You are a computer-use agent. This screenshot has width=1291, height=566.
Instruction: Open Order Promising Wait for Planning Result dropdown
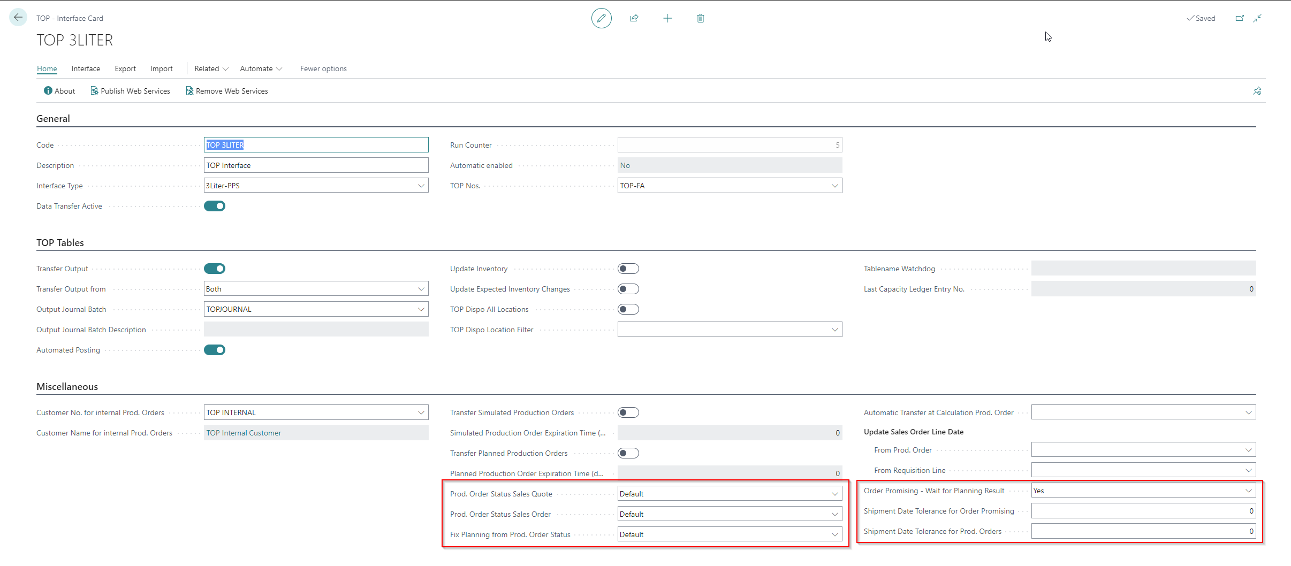[x=1248, y=491]
